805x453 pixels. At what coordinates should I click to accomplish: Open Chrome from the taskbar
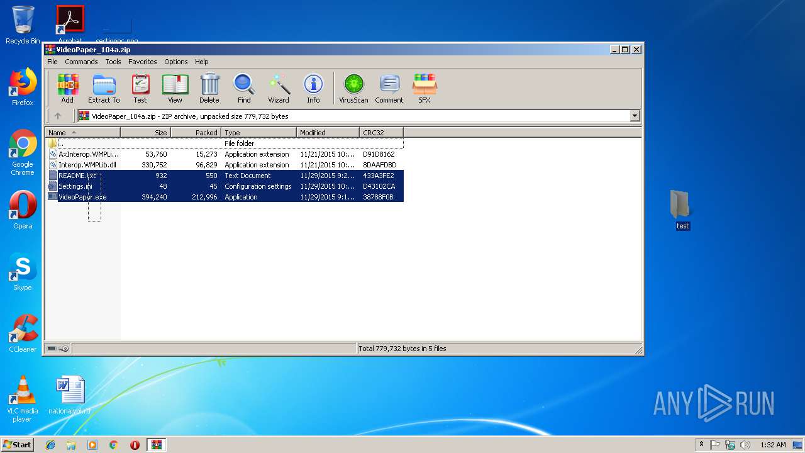click(114, 445)
